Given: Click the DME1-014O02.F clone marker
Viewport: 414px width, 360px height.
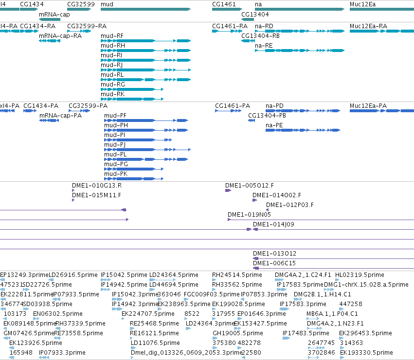Looking at the screenshot, I should (x=254, y=200).
